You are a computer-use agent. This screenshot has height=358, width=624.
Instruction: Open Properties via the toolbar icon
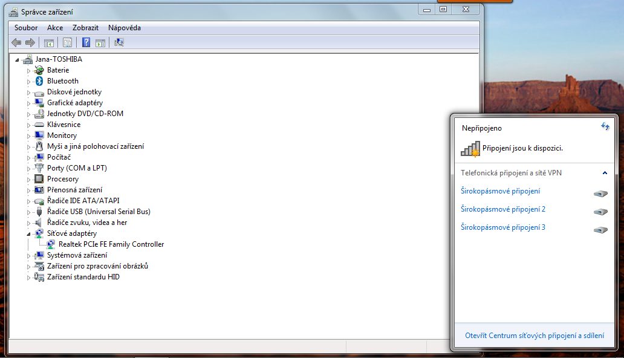point(67,42)
